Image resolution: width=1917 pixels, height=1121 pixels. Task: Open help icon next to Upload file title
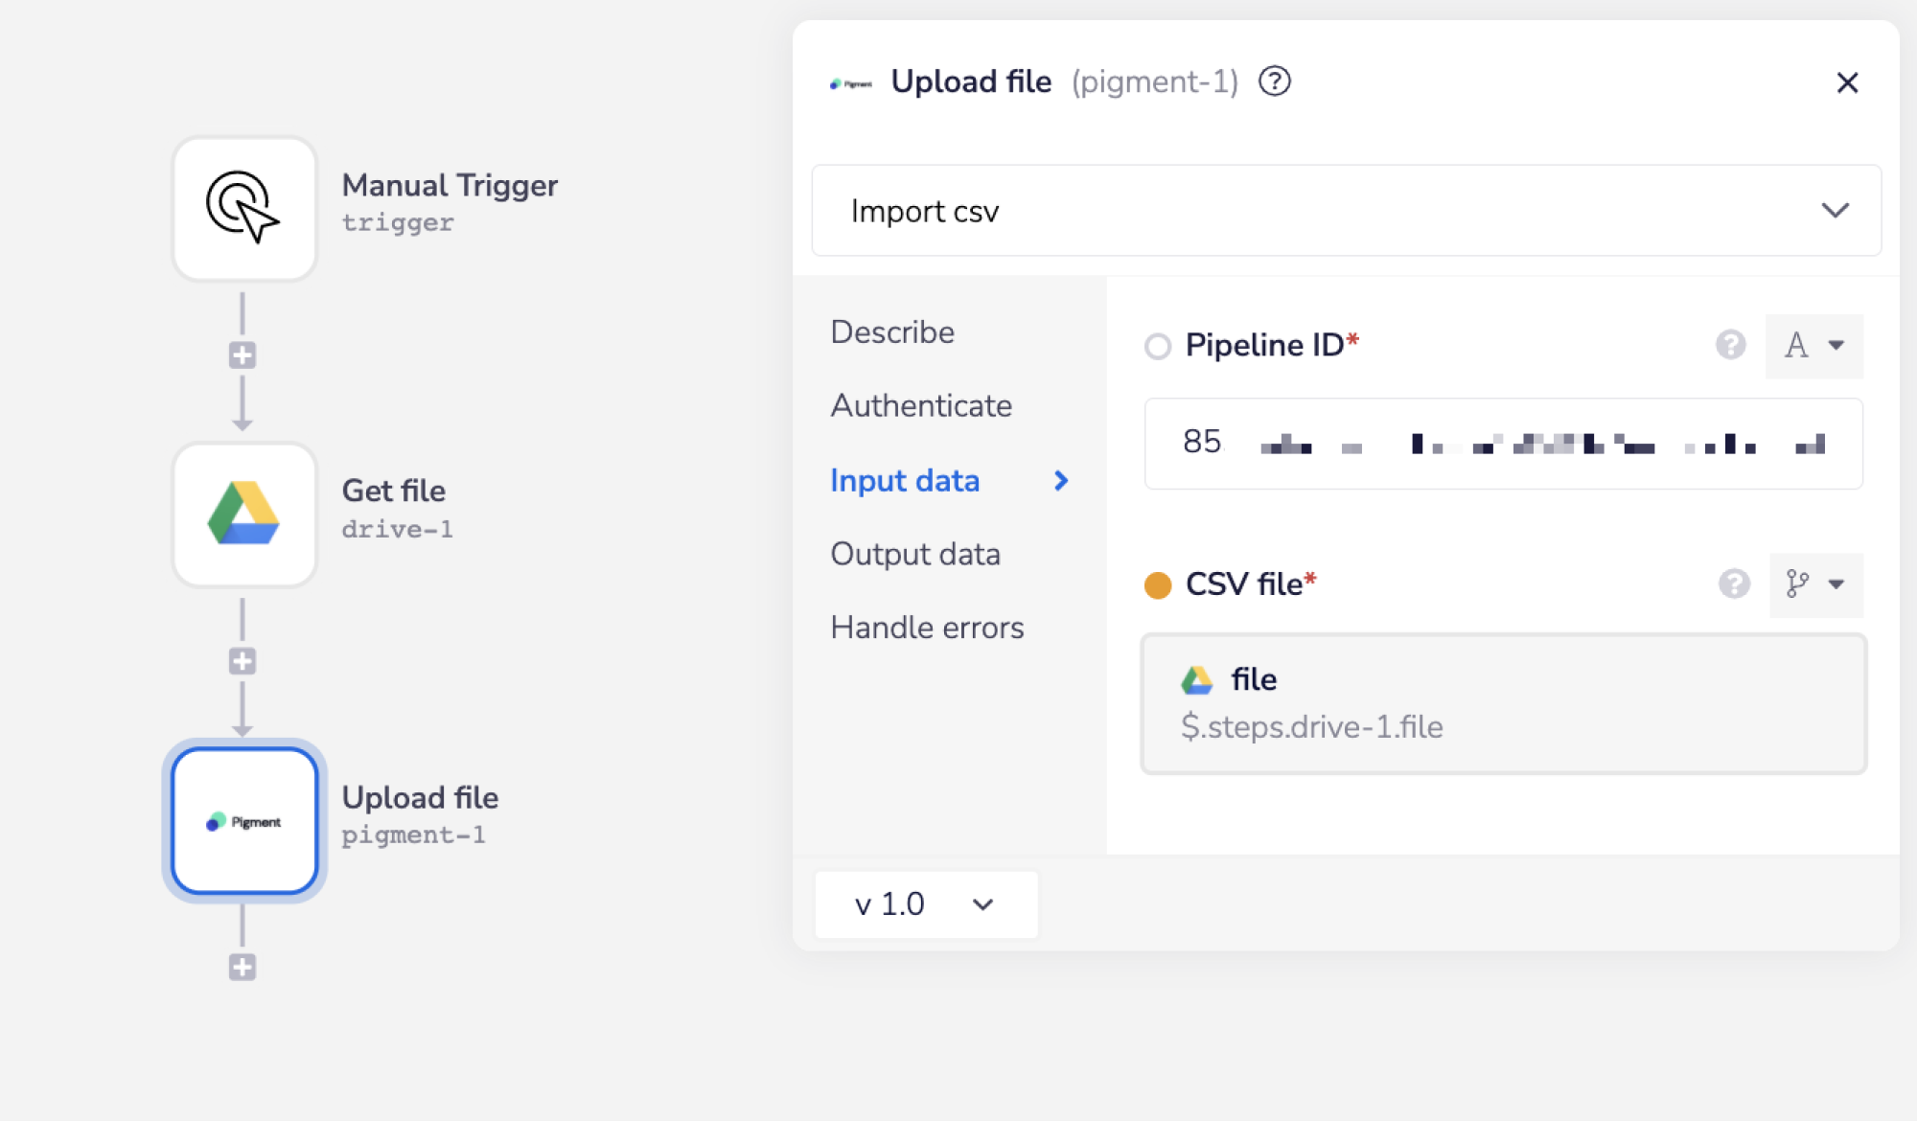tap(1274, 81)
